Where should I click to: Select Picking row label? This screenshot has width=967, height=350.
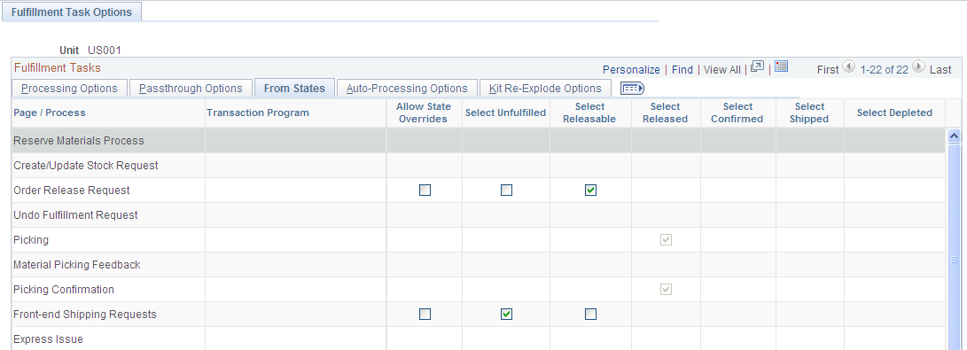coord(31,240)
